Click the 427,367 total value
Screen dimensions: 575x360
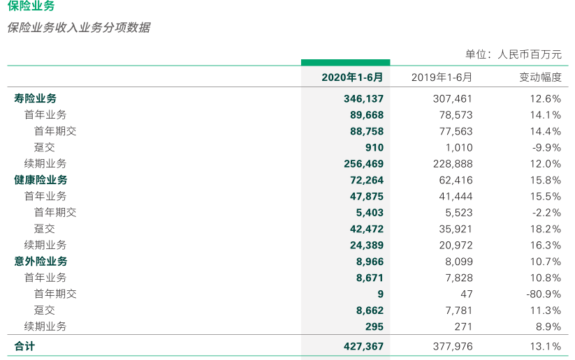[x=363, y=347]
